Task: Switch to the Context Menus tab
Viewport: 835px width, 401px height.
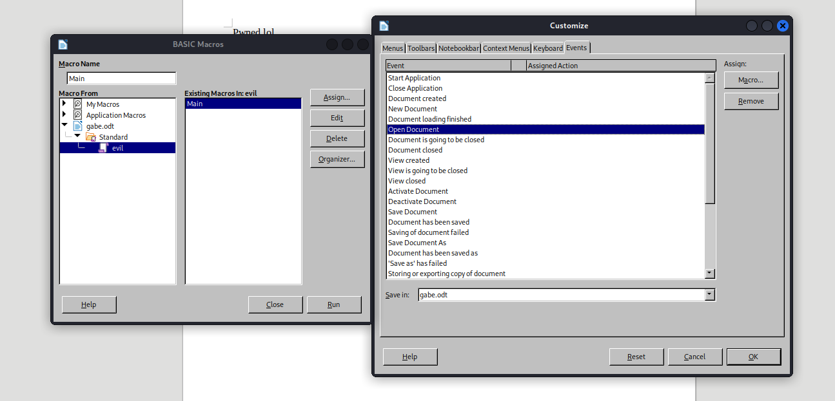Action: click(506, 48)
